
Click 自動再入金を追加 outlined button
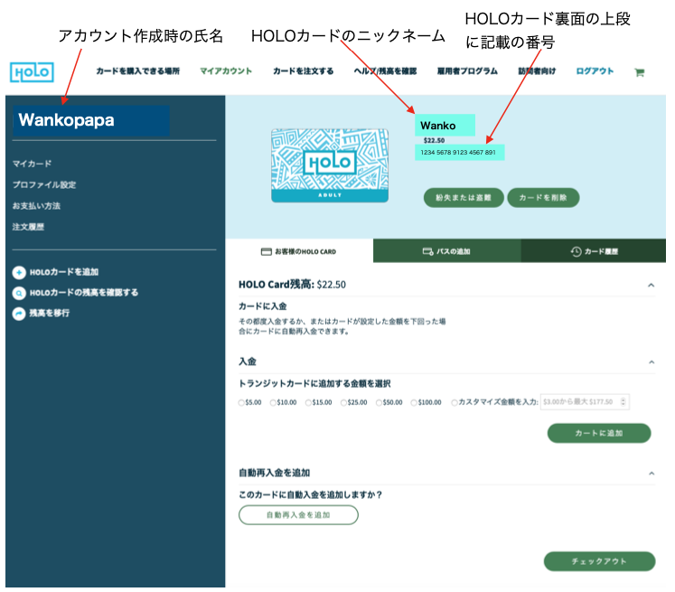pos(298,515)
